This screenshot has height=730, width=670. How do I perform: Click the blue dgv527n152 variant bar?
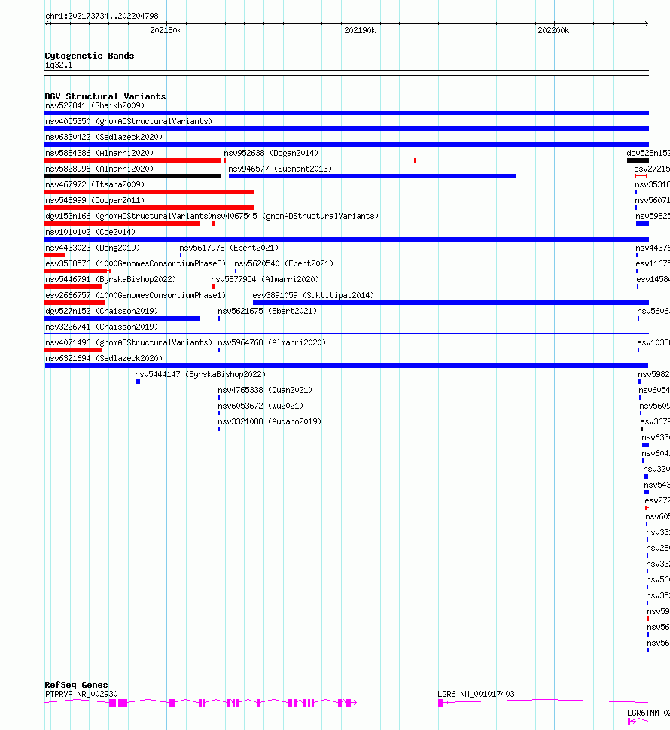pos(123,318)
